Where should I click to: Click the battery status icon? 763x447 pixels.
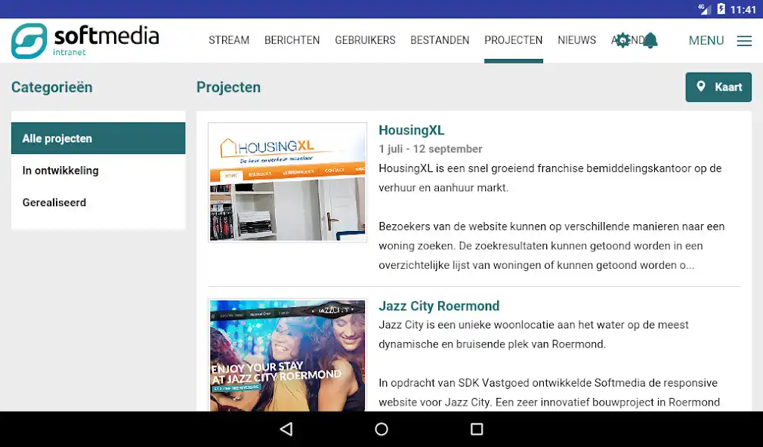pyautogui.click(x=721, y=9)
